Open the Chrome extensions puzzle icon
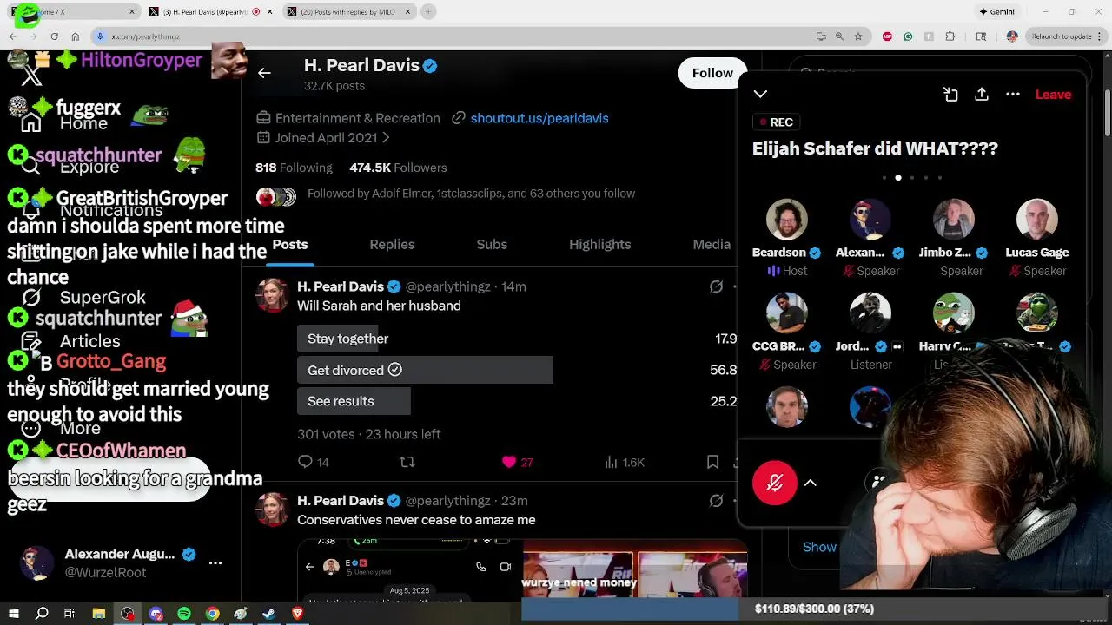Viewport: 1112px width, 625px height. click(x=950, y=36)
